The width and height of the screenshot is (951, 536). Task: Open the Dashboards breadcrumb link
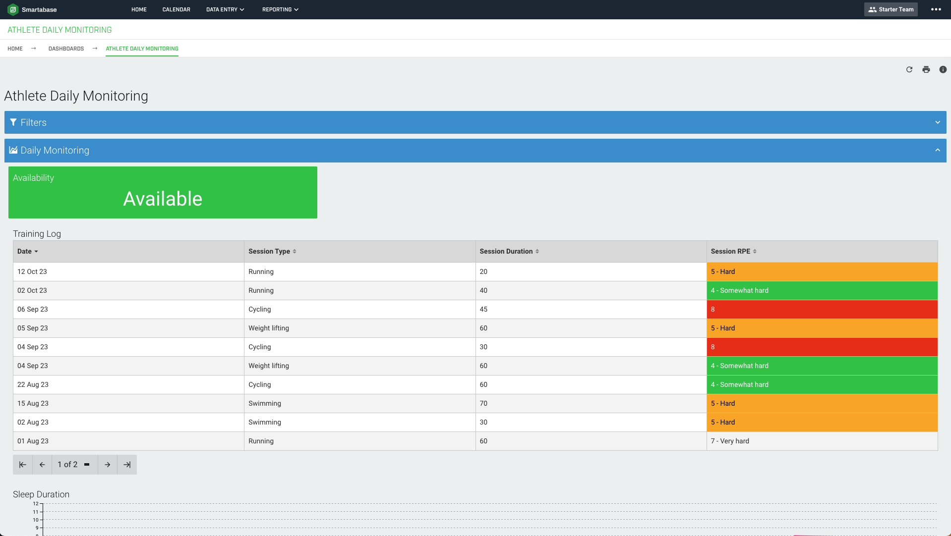66,48
